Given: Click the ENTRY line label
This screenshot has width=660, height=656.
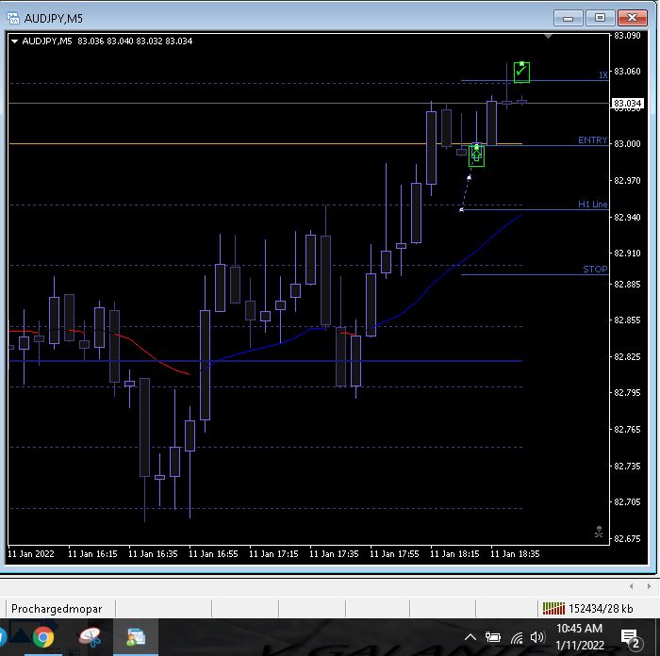Looking at the screenshot, I should (x=593, y=140).
